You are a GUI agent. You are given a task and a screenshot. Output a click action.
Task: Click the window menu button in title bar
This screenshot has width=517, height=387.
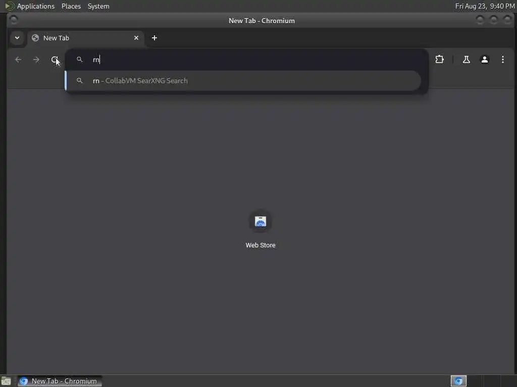14,20
